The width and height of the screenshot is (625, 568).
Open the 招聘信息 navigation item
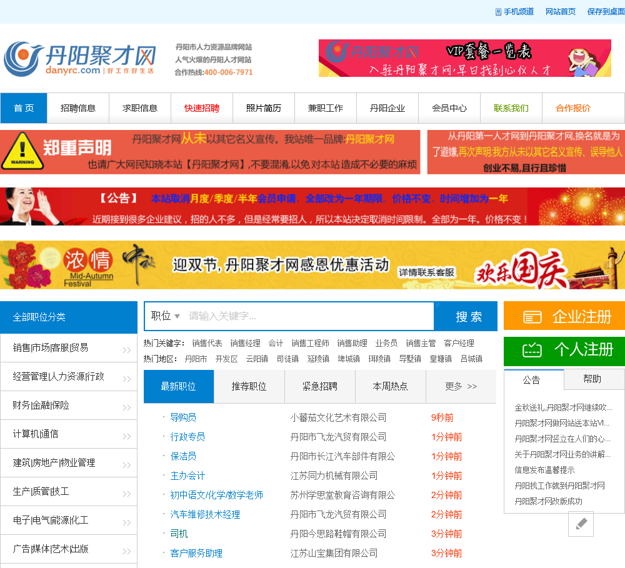click(78, 108)
